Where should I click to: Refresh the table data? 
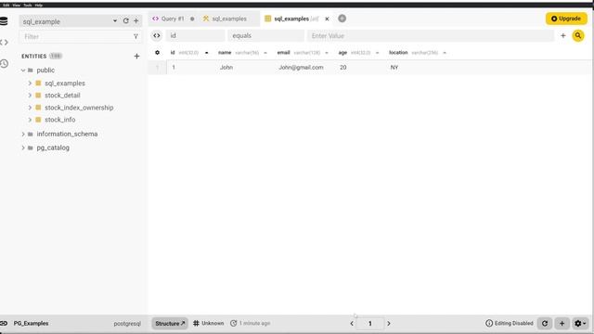click(545, 324)
